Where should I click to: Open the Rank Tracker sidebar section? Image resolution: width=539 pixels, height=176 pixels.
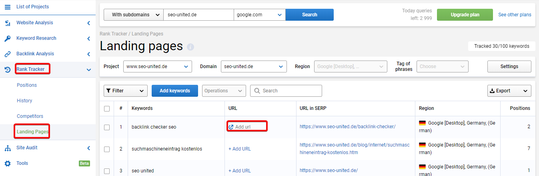coord(30,69)
